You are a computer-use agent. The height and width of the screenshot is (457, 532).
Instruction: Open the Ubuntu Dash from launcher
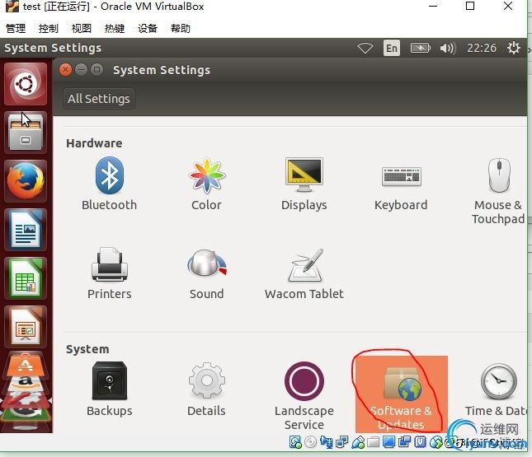coord(26,84)
